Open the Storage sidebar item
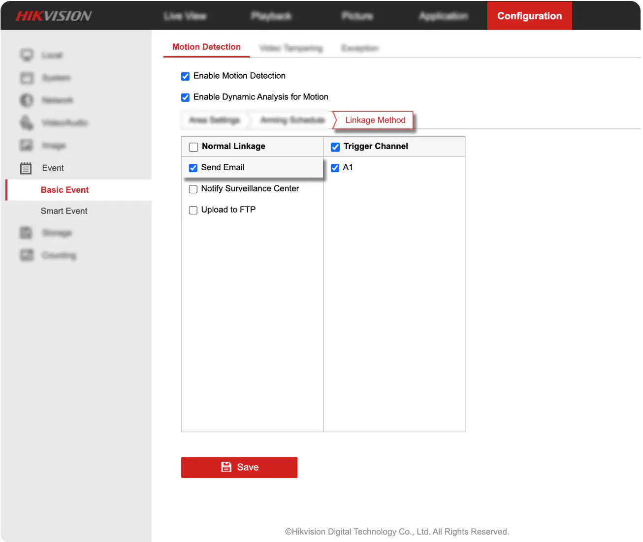This screenshot has height=542, width=643. click(57, 233)
